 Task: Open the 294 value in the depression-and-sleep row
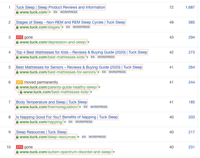pyautogui.click(x=192, y=37)
